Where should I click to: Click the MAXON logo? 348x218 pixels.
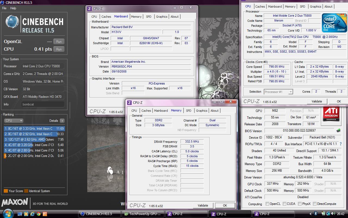point(15,202)
